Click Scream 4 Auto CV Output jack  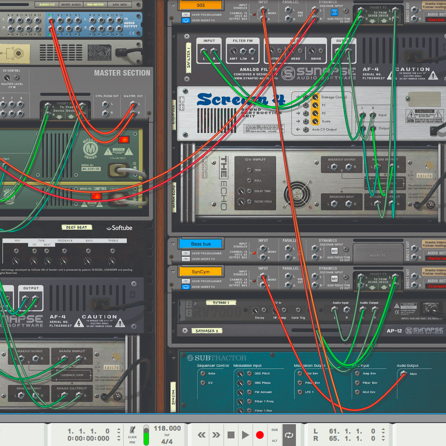306,129
